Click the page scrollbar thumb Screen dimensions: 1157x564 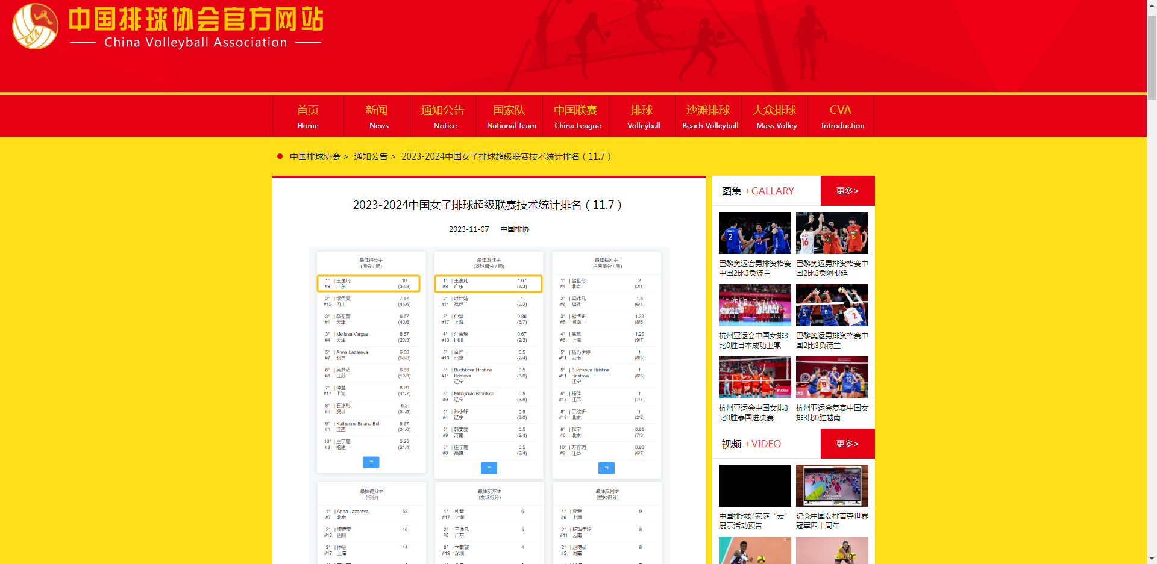click(1152, 57)
